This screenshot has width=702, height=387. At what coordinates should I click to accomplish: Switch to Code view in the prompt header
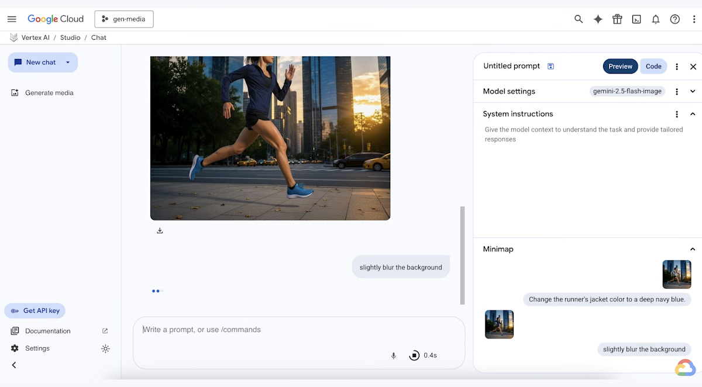653,66
